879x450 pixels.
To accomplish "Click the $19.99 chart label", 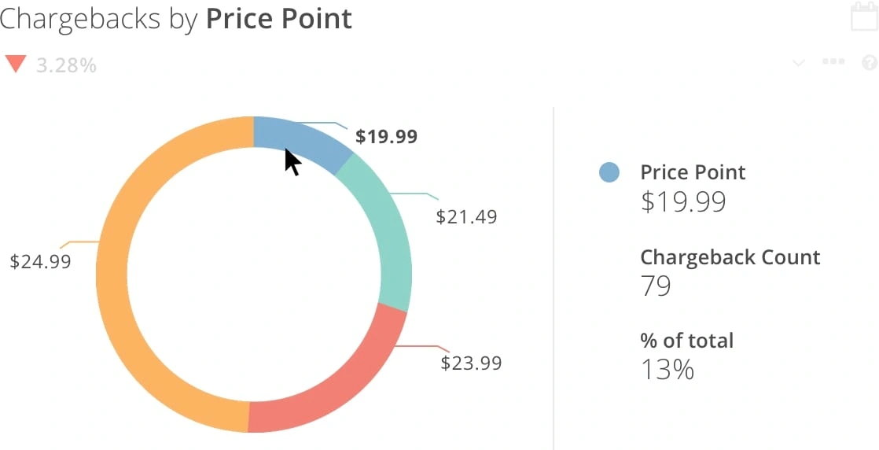I will 386,137.
